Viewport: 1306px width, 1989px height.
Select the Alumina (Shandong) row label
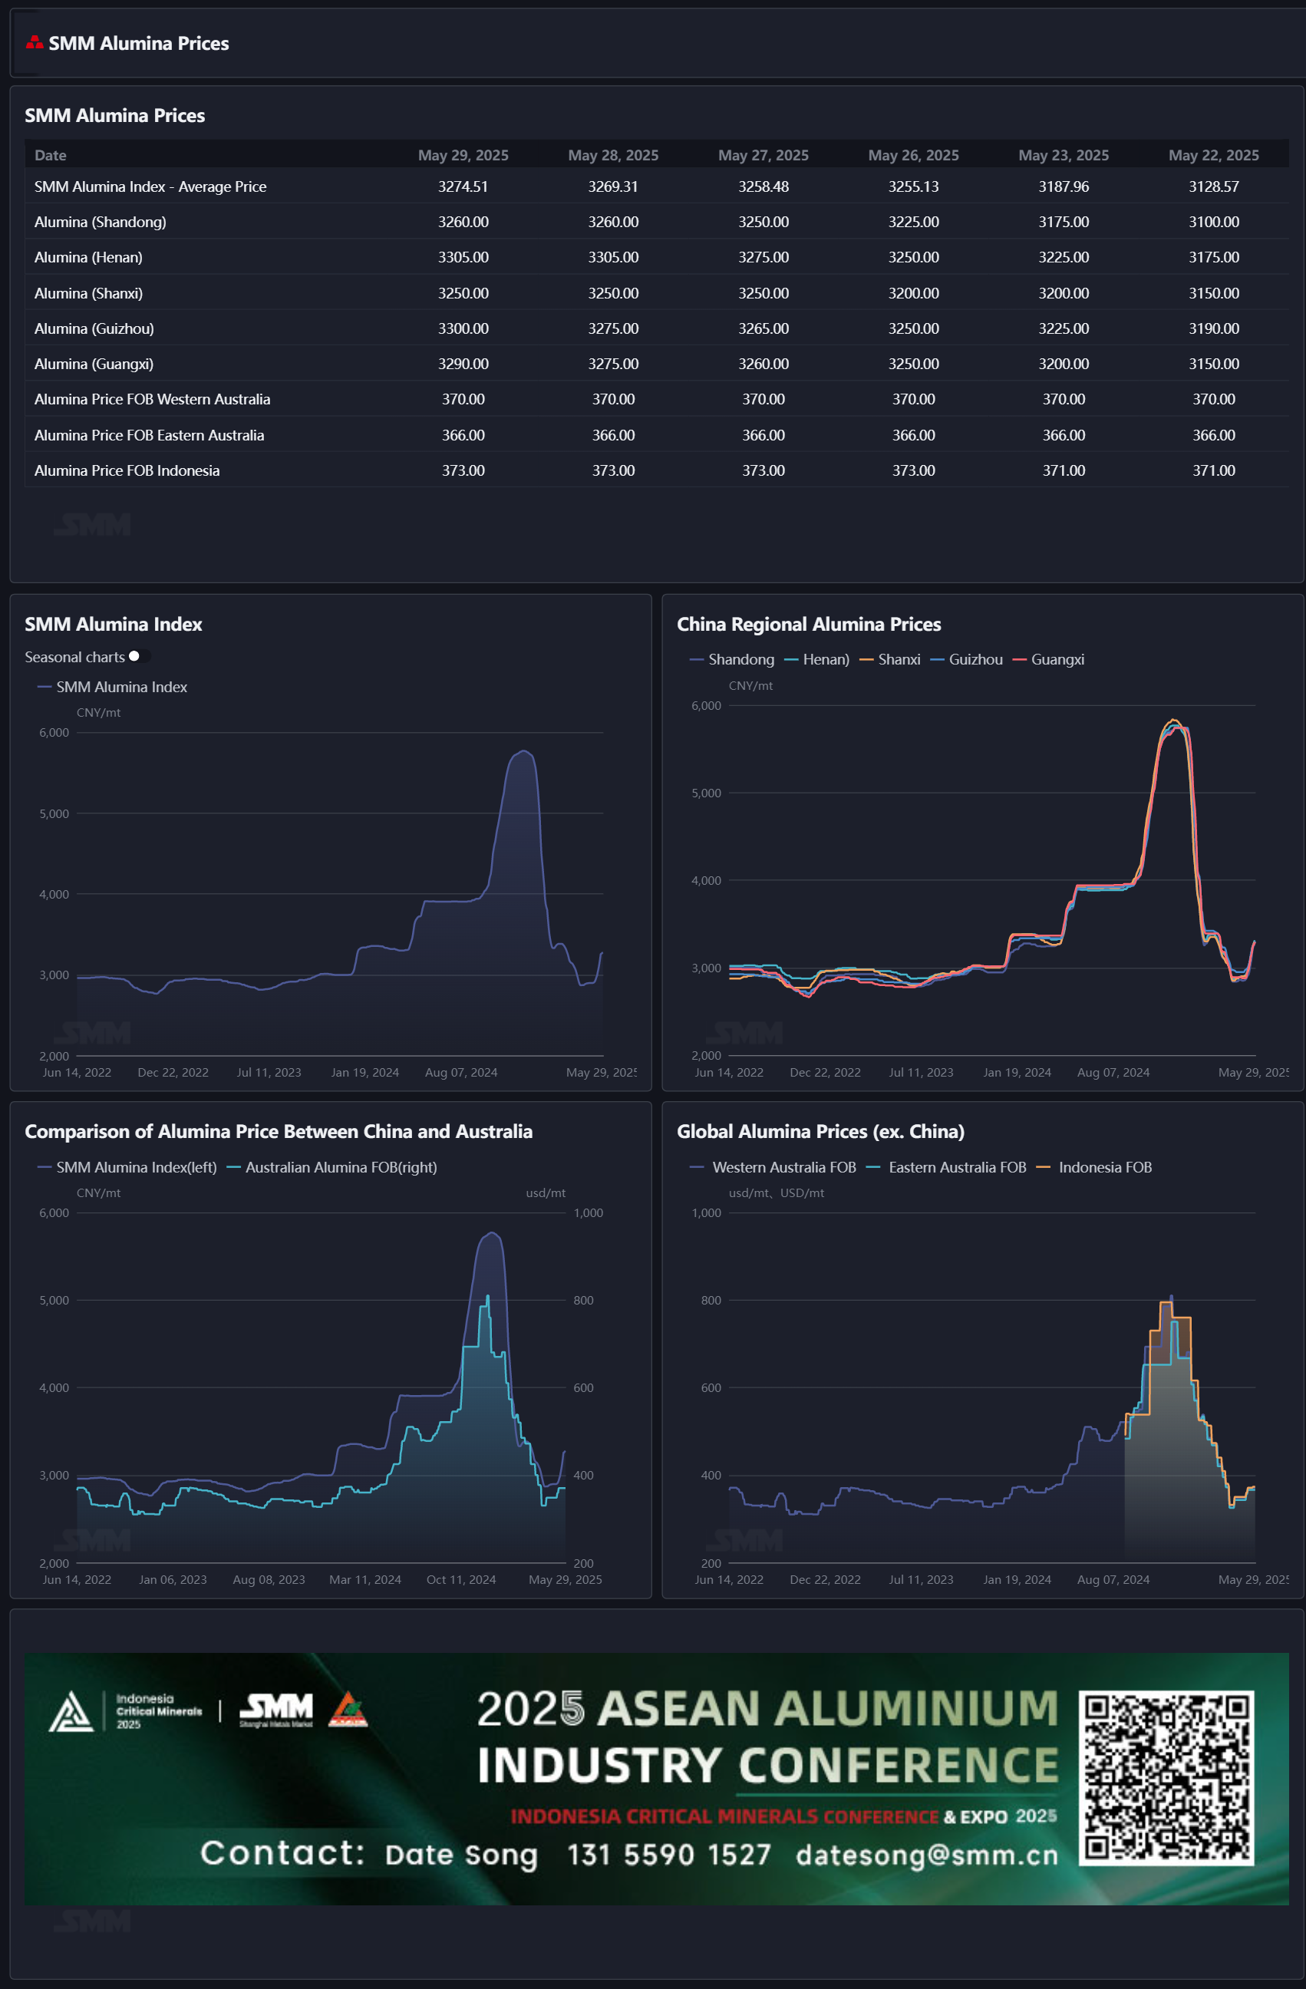(101, 222)
